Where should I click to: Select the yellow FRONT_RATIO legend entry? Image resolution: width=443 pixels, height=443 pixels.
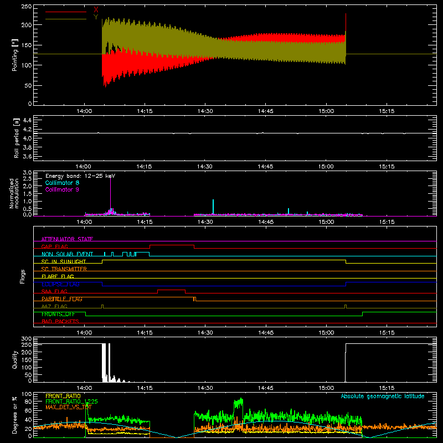pyautogui.click(x=63, y=396)
